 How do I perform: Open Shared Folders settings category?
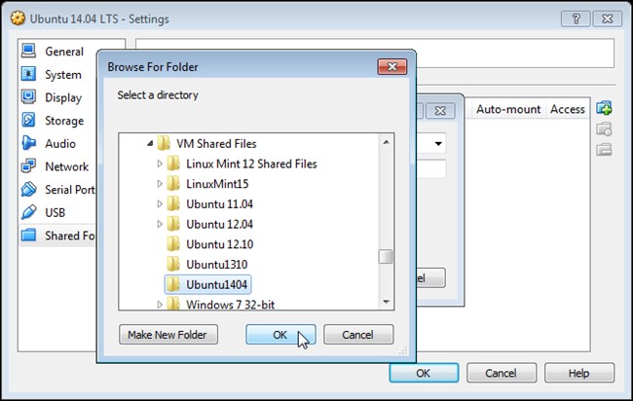(x=56, y=236)
